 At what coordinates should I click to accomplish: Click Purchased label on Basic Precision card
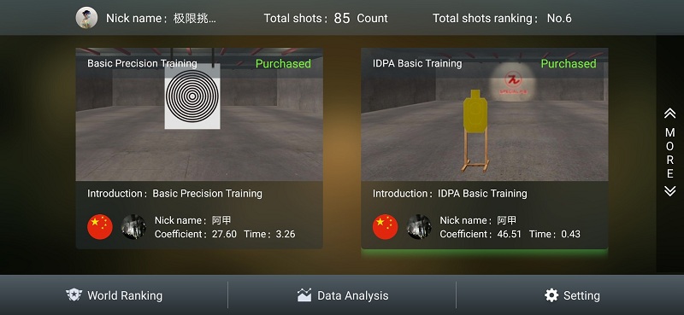283,64
